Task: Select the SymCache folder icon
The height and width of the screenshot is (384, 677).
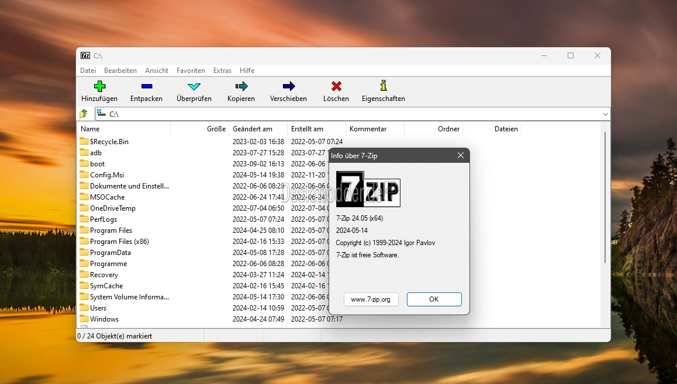Action: tap(84, 285)
